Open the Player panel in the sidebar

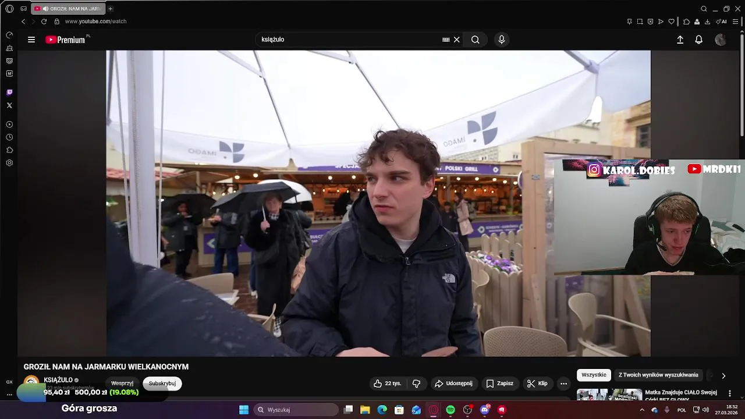(9, 125)
